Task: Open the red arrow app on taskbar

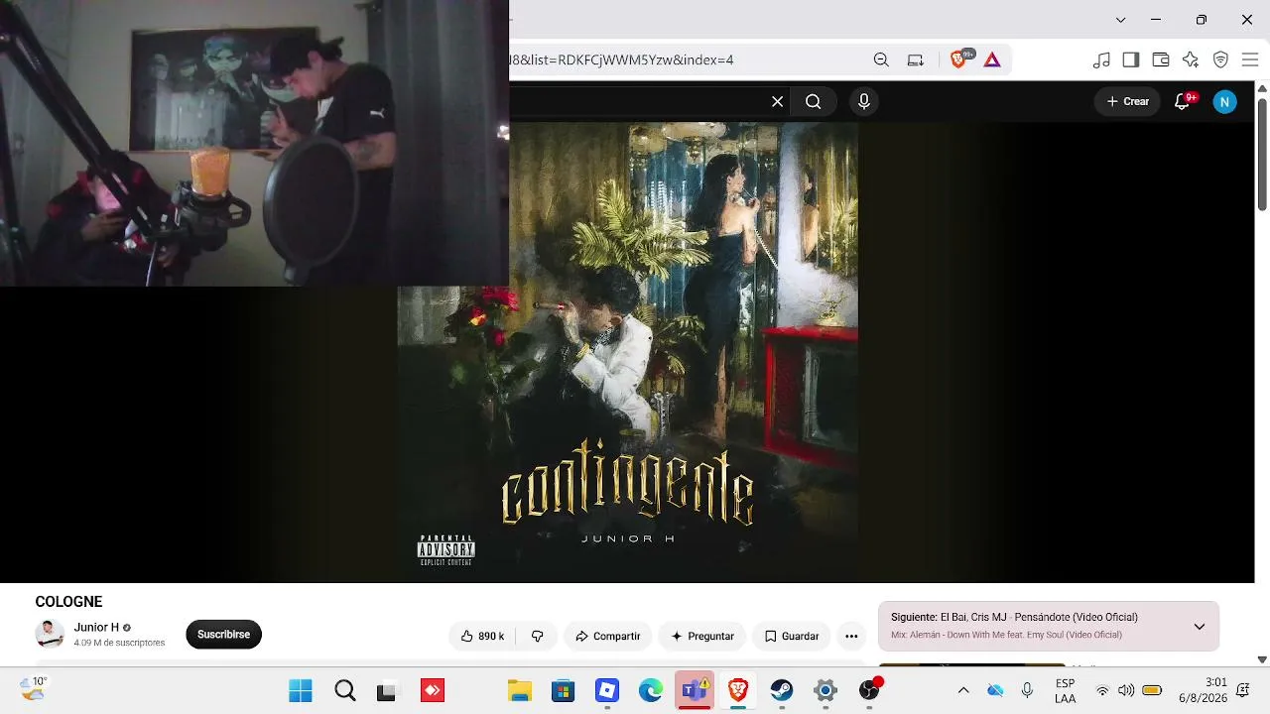Action: click(x=433, y=690)
